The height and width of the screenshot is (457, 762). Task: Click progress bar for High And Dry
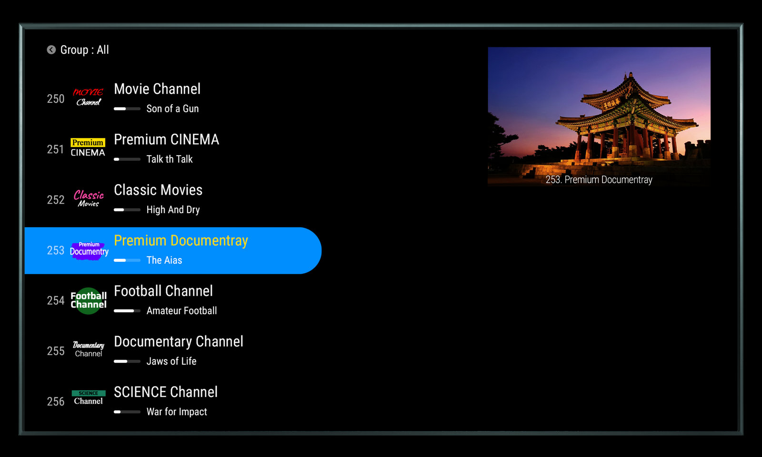coord(127,210)
